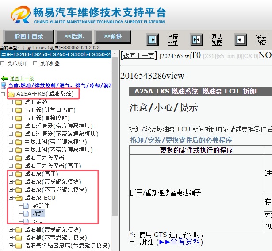This screenshot has width=272, height=251.
Task: Open the 安装 page
Action: 38,221
